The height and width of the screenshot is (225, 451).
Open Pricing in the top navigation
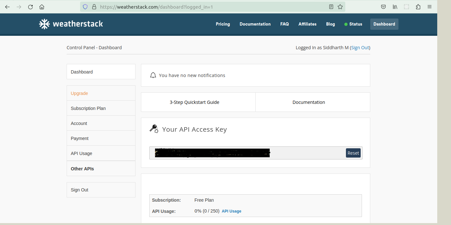[x=223, y=24]
